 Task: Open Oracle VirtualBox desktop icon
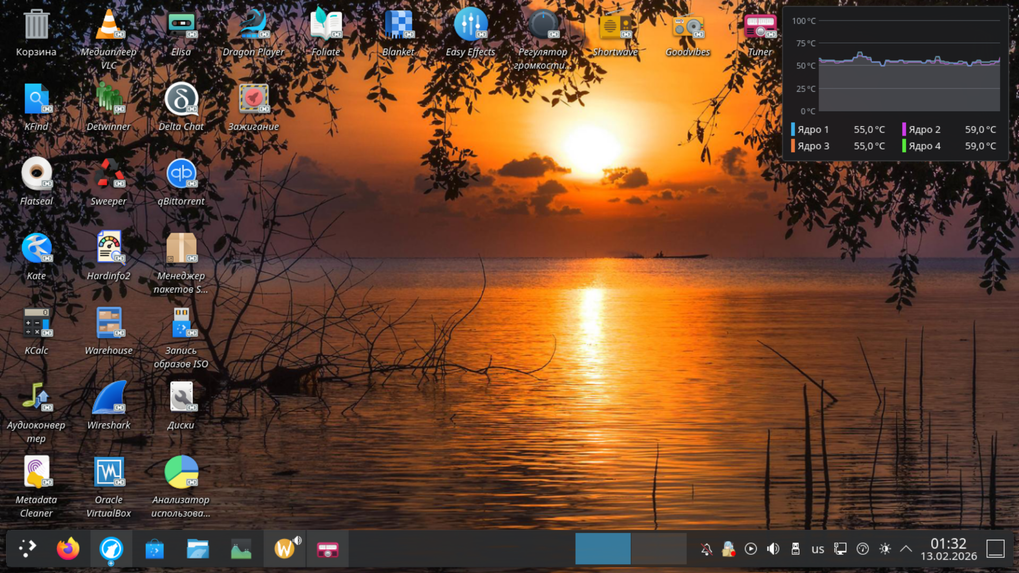click(109, 473)
